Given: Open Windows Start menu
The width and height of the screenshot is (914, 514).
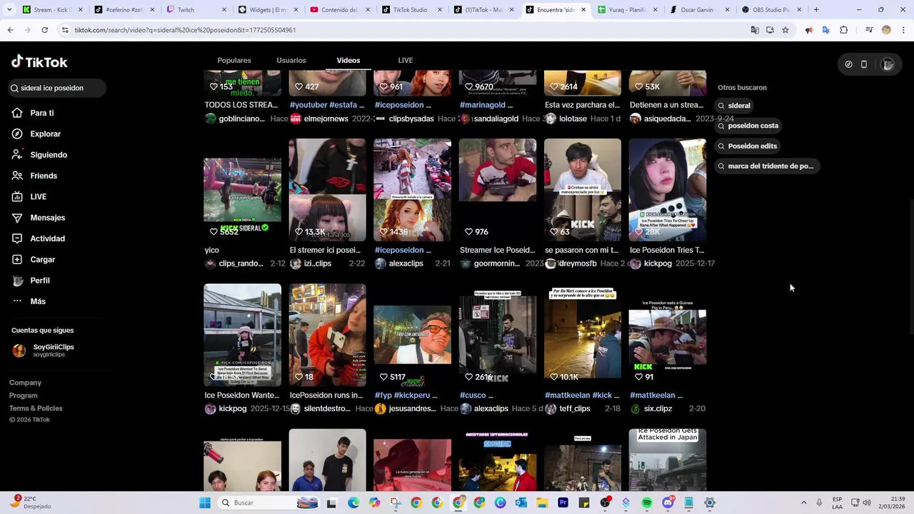Looking at the screenshot, I should 205,503.
